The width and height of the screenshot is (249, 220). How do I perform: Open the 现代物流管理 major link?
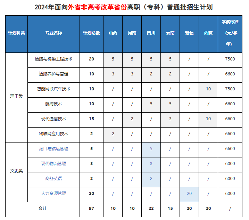pos(53,164)
